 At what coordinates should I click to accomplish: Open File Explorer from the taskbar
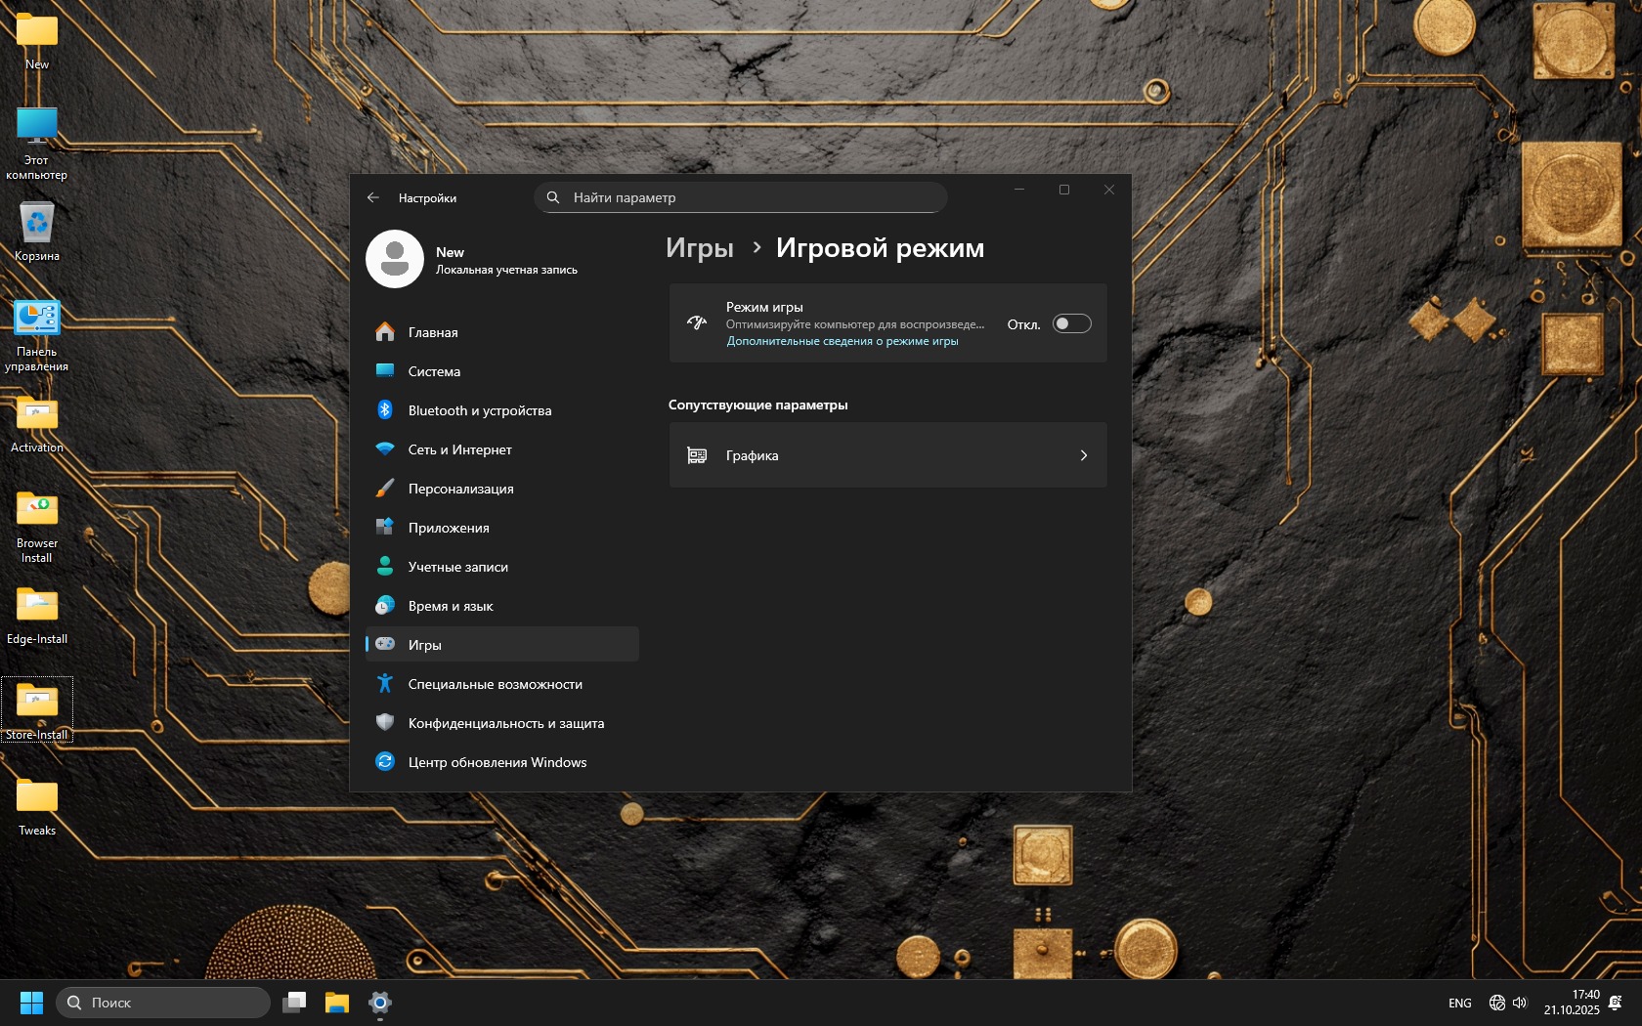[337, 1003]
